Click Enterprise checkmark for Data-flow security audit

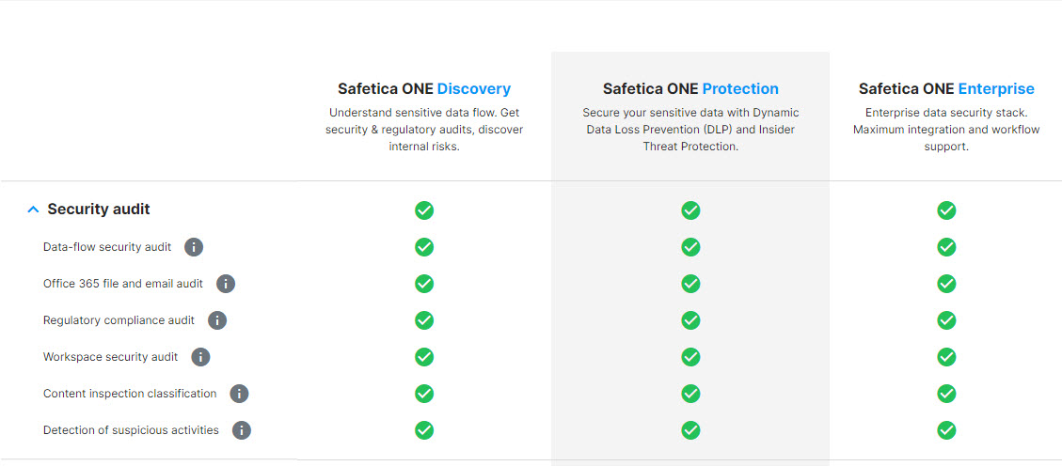point(946,247)
